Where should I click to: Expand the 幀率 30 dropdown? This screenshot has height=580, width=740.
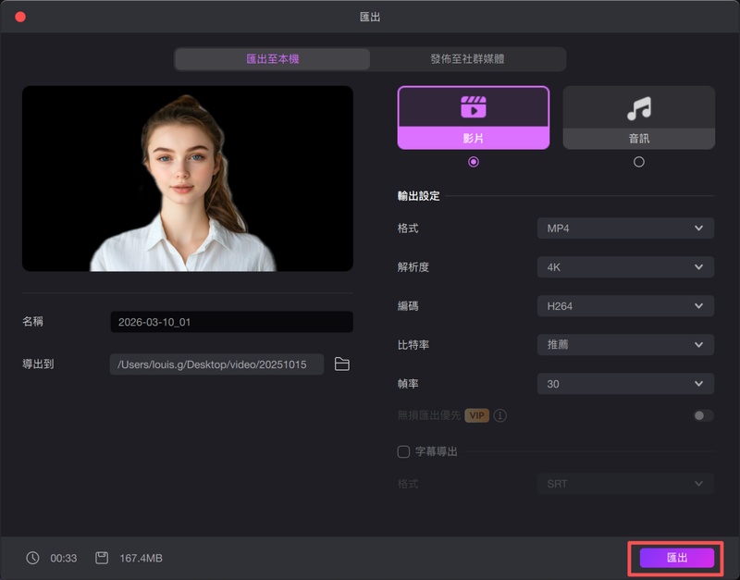(x=625, y=384)
